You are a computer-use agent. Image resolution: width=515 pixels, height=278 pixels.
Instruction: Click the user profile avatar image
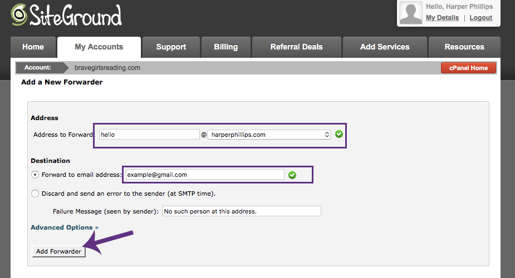click(411, 13)
